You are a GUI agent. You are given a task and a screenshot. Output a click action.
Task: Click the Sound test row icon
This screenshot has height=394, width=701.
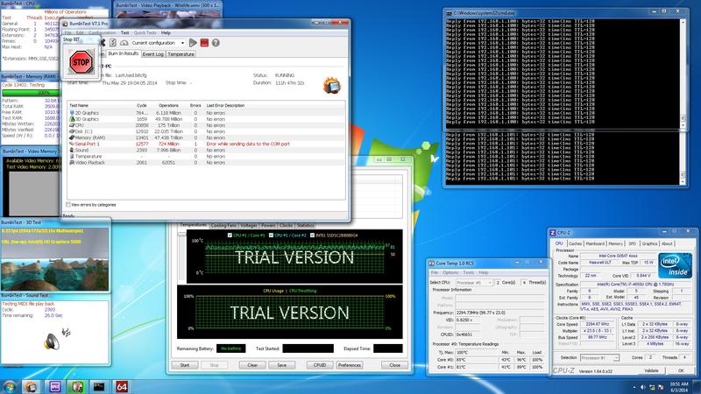pos(72,151)
